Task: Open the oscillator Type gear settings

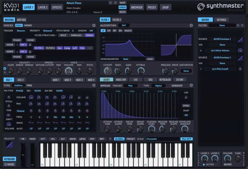Action: pos(94,85)
